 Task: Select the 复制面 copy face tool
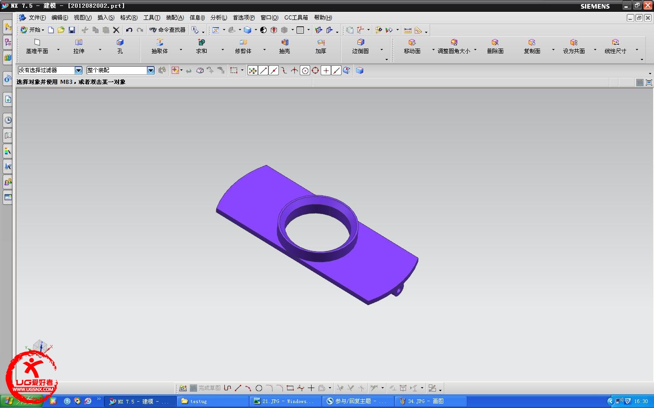532,47
